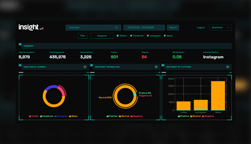Screen dimensions: 251x144
Task: Download the Sentiment by Platform chart
Action: pos(228,67)
